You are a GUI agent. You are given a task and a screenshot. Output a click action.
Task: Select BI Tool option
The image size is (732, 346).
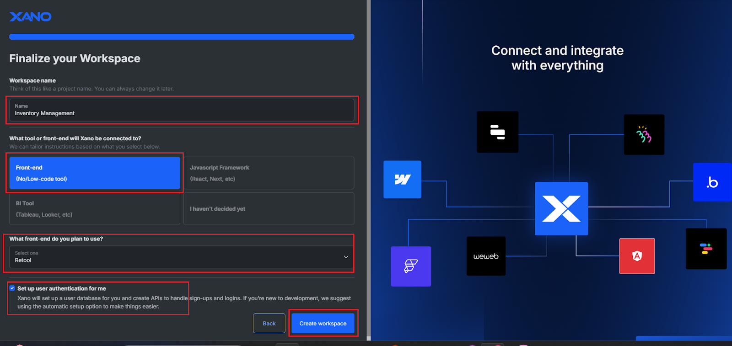95,208
